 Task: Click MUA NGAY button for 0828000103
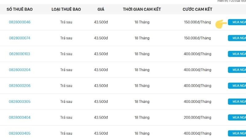click(237, 54)
